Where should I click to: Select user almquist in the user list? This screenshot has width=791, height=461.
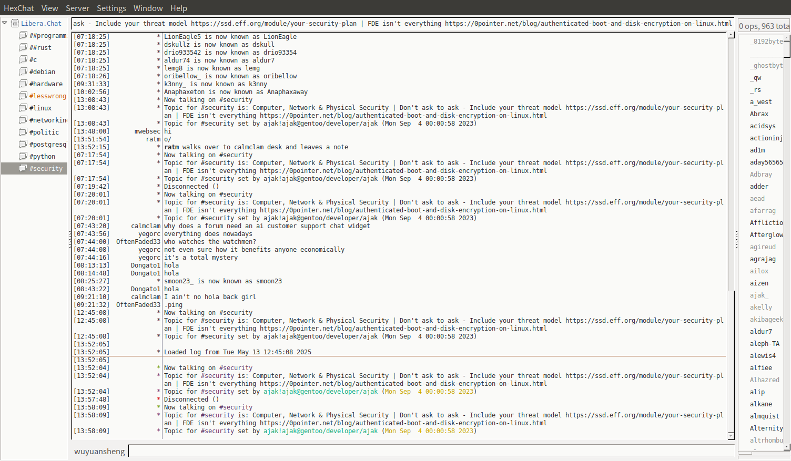pos(765,416)
